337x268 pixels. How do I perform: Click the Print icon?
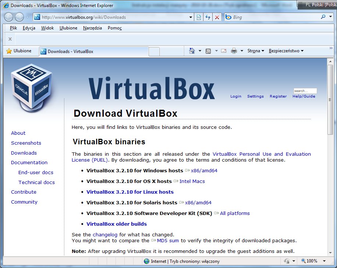[234, 51]
